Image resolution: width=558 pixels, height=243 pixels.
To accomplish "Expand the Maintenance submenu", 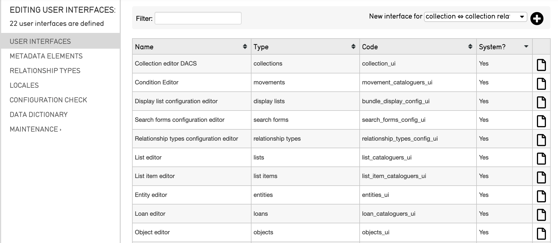I will pos(35,129).
